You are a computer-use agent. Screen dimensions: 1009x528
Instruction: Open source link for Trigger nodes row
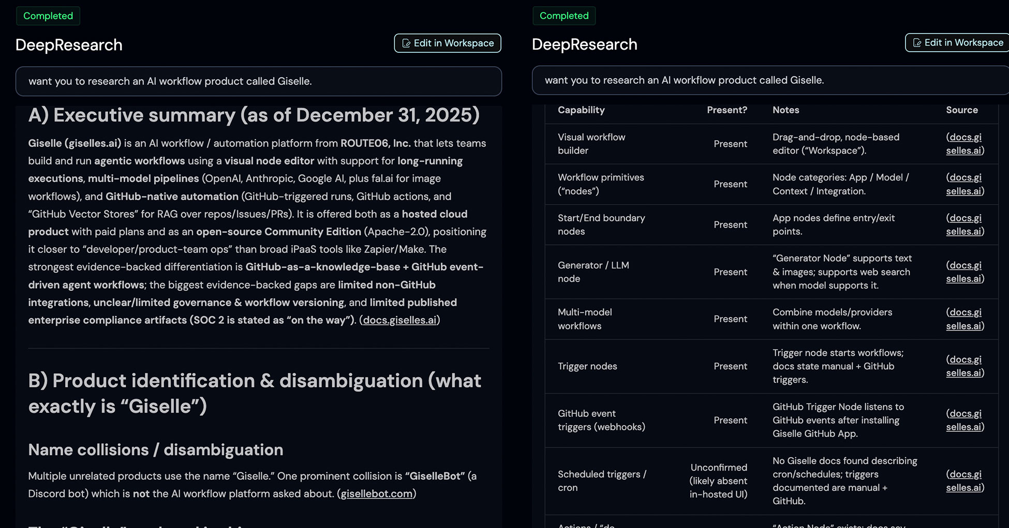(965, 366)
